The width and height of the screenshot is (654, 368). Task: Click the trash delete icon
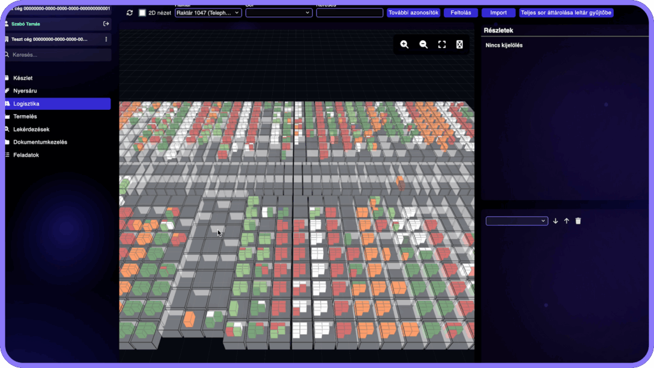pyautogui.click(x=578, y=221)
